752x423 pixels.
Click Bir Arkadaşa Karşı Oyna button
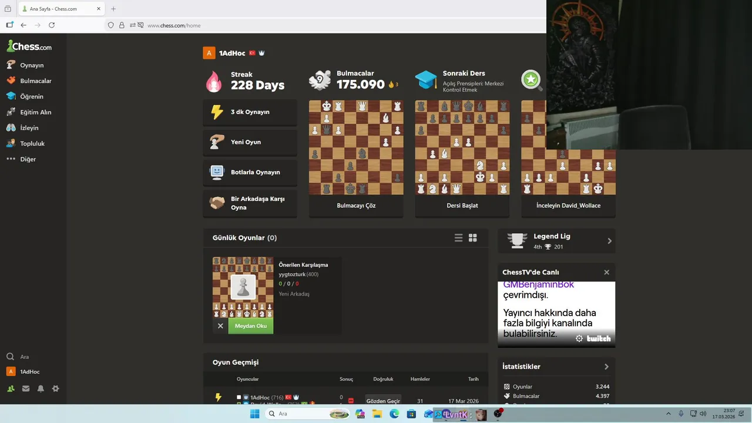pos(250,203)
